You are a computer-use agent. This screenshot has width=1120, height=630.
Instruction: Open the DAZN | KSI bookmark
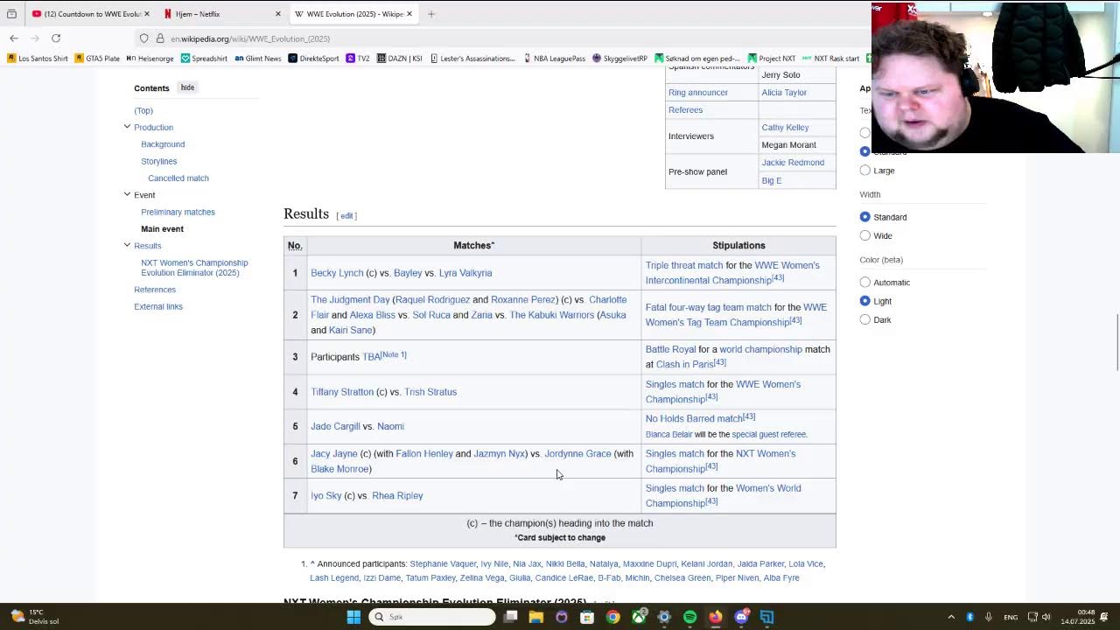point(400,59)
